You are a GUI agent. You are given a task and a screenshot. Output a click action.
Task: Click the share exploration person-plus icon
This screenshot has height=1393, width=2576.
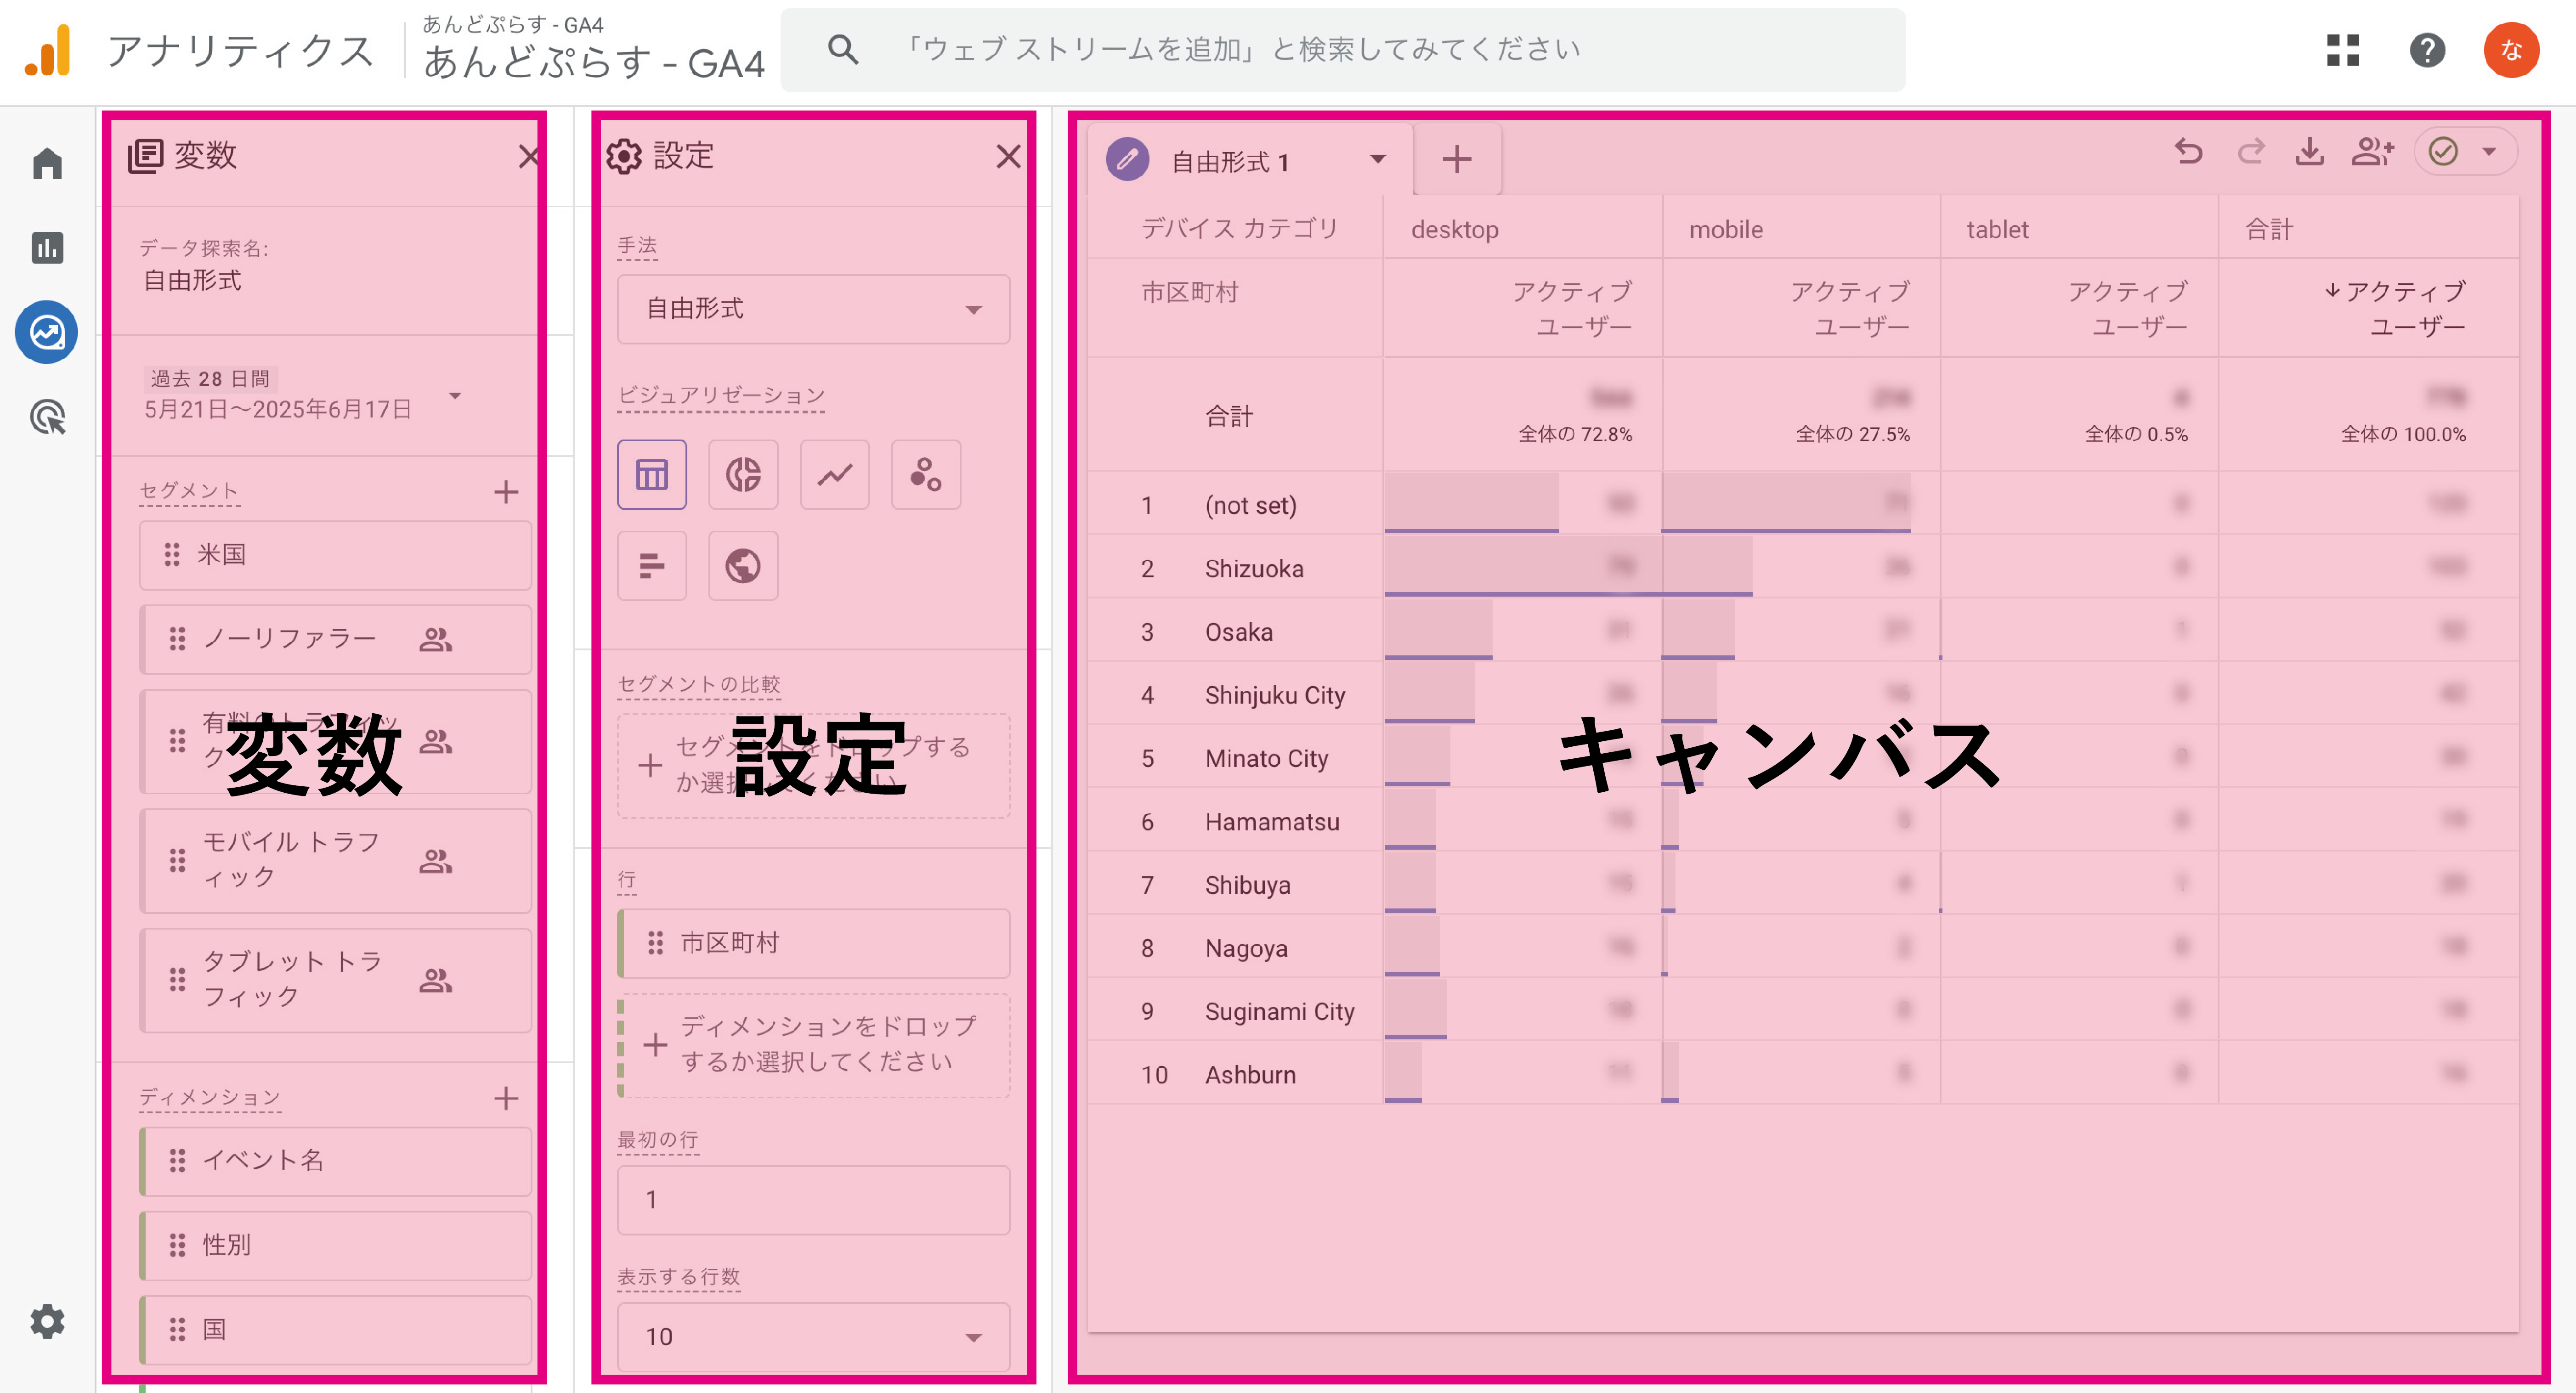pos(2372,152)
